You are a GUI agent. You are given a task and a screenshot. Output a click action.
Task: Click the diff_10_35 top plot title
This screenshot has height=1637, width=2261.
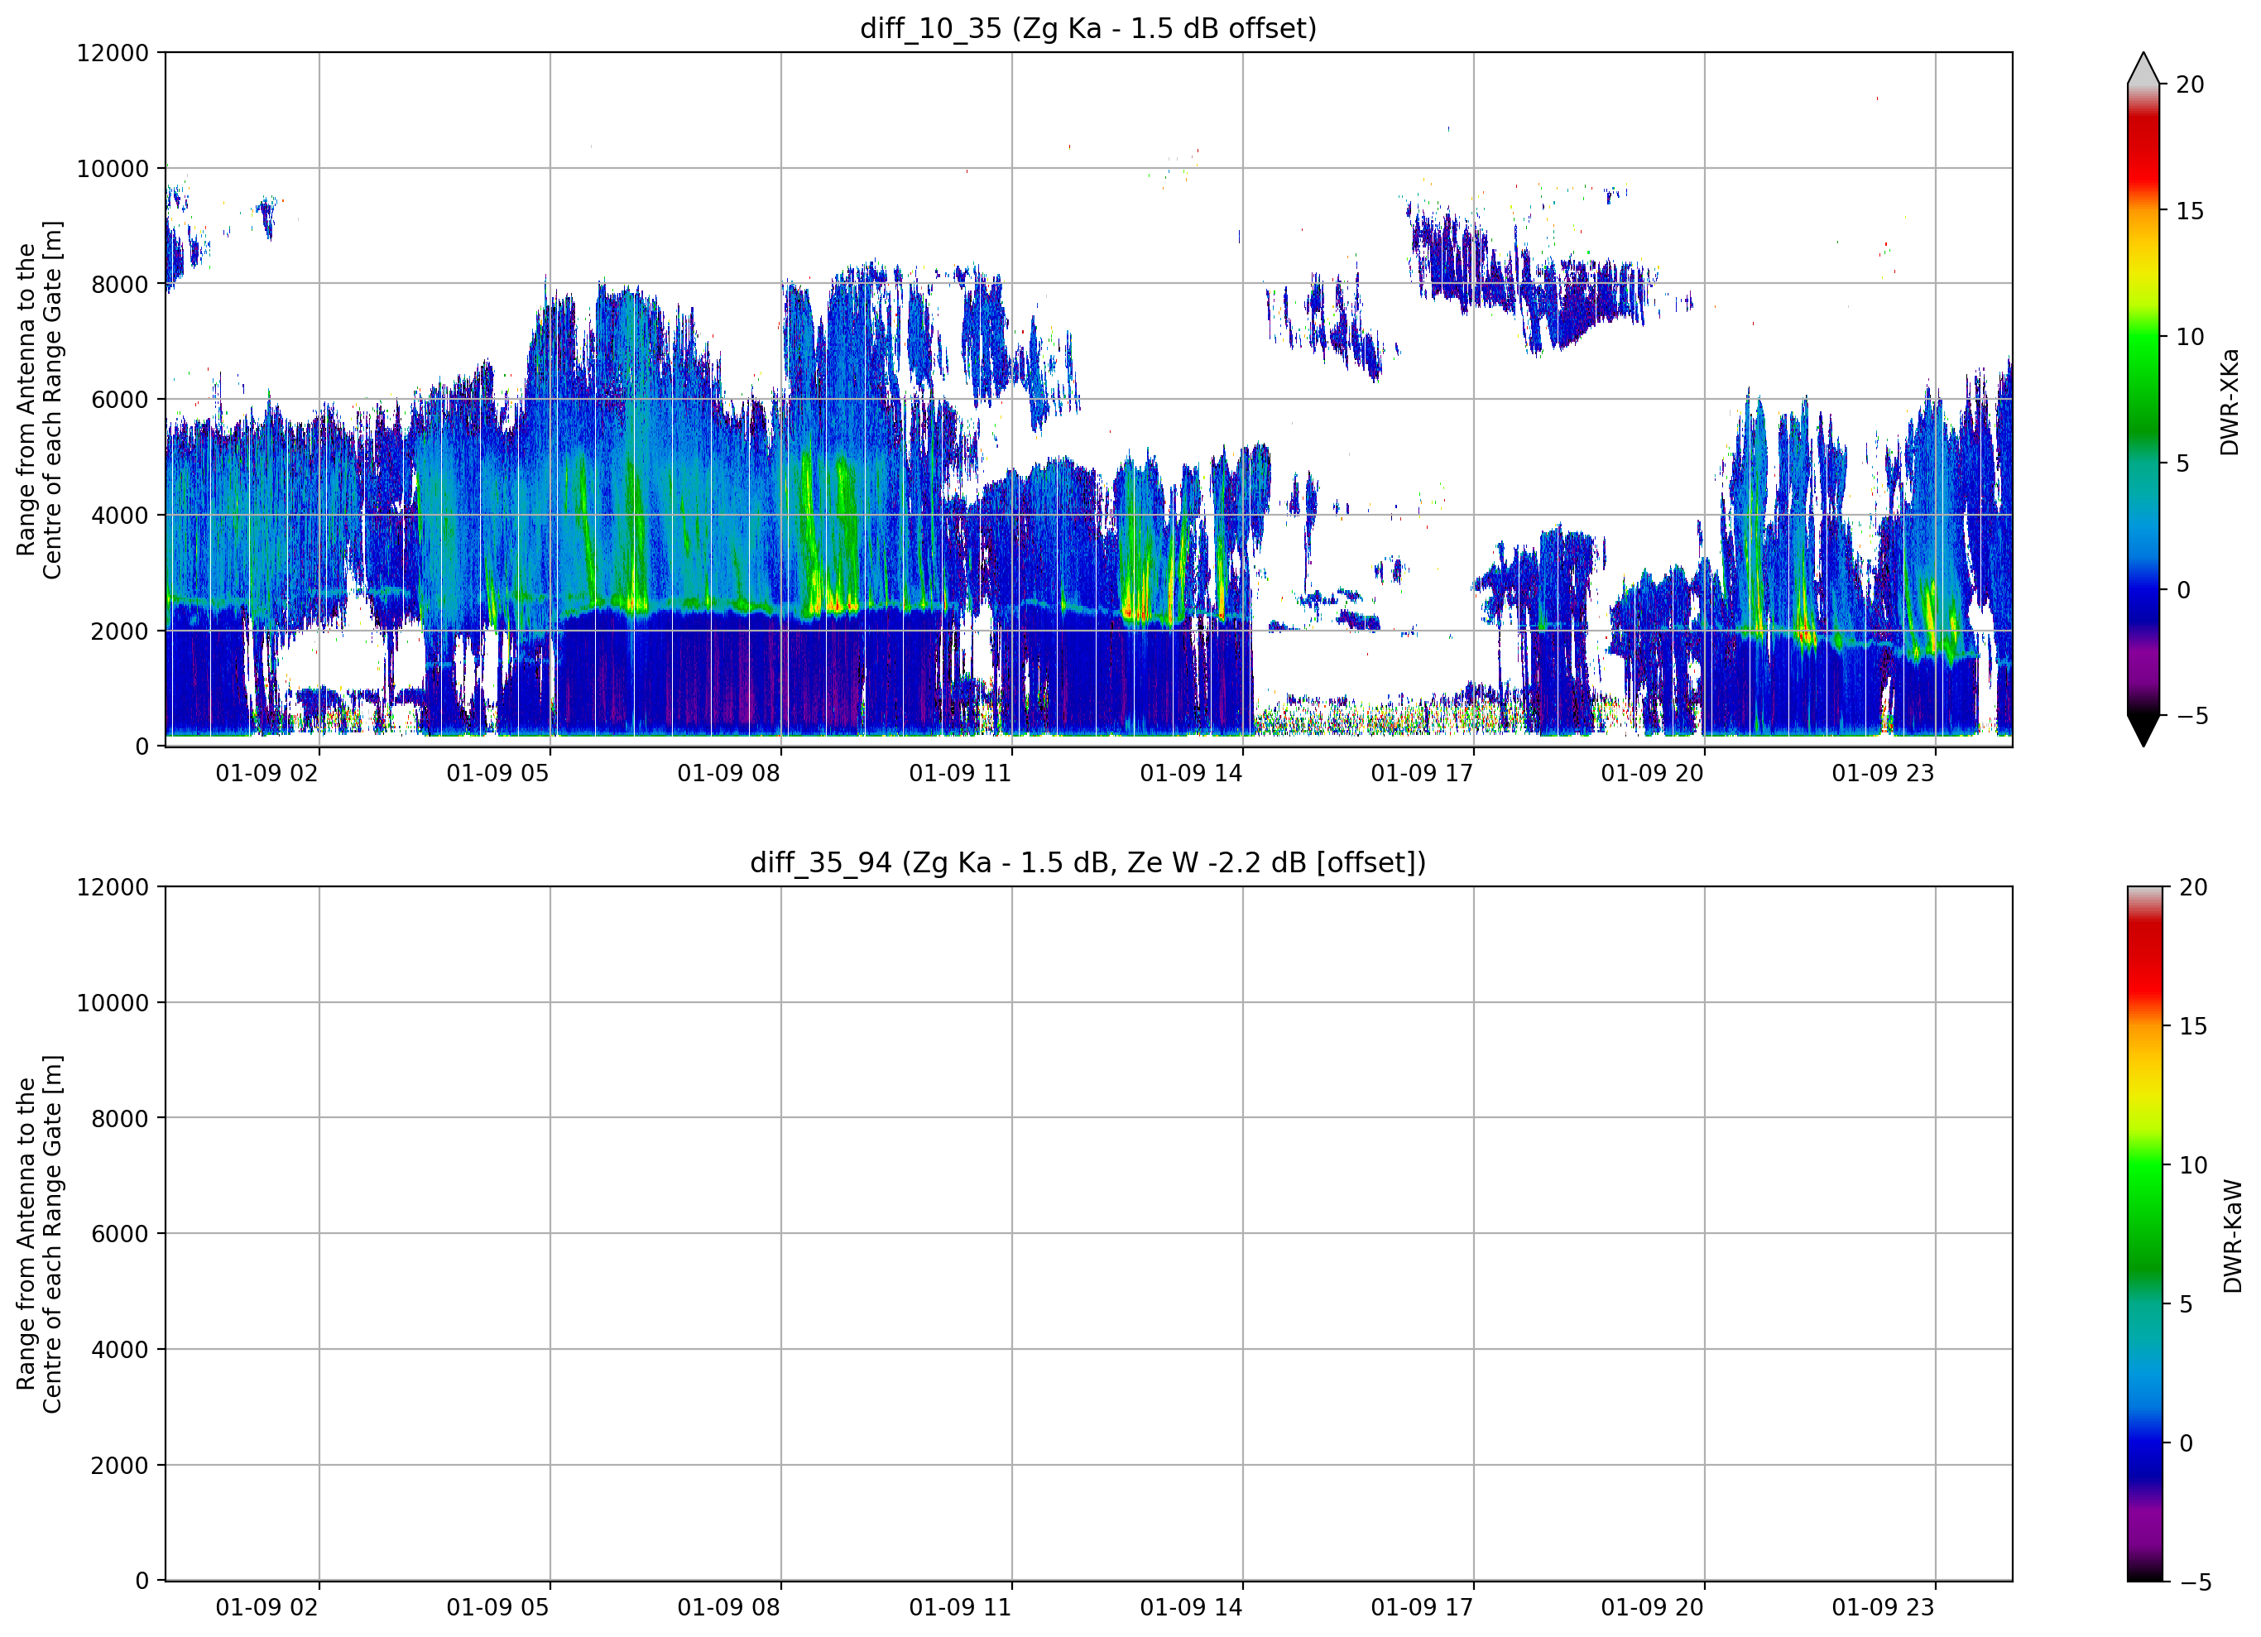(x=1087, y=28)
